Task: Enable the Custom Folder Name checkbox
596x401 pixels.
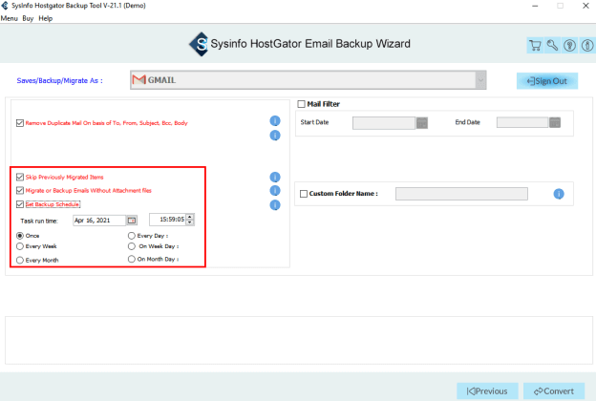Action: click(304, 194)
